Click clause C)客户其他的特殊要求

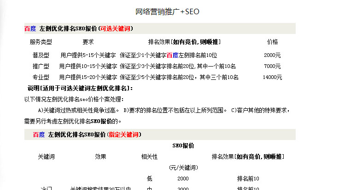coord(260,111)
